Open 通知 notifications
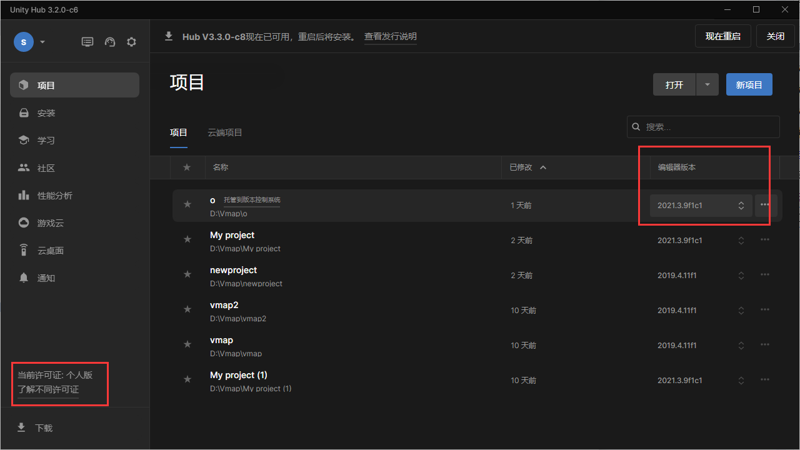 (x=74, y=278)
